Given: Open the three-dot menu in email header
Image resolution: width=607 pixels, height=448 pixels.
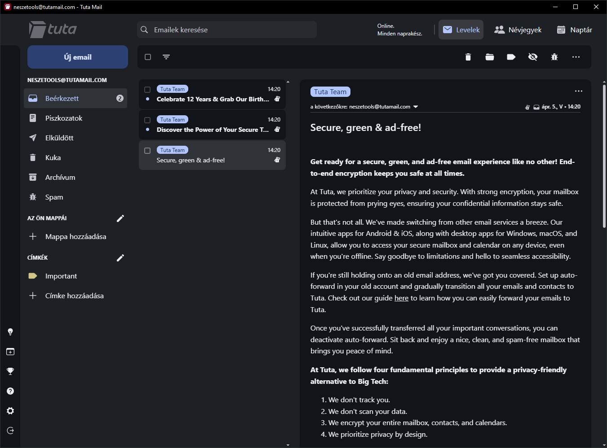Looking at the screenshot, I should [579, 91].
